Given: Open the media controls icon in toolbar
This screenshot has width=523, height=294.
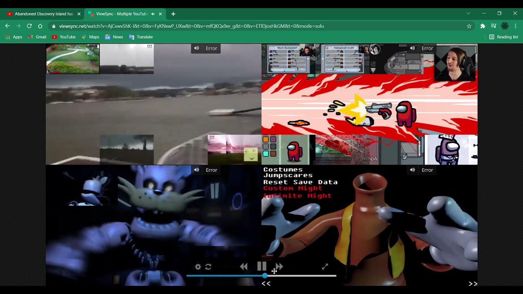Looking at the screenshot, I should [x=494, y=26].
